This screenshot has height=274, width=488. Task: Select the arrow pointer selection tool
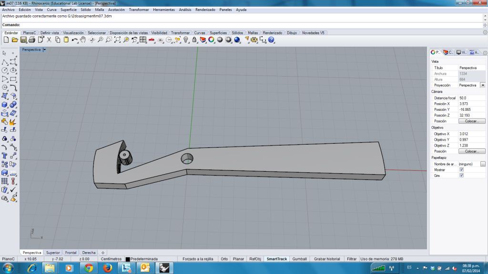tap(4, 53)
